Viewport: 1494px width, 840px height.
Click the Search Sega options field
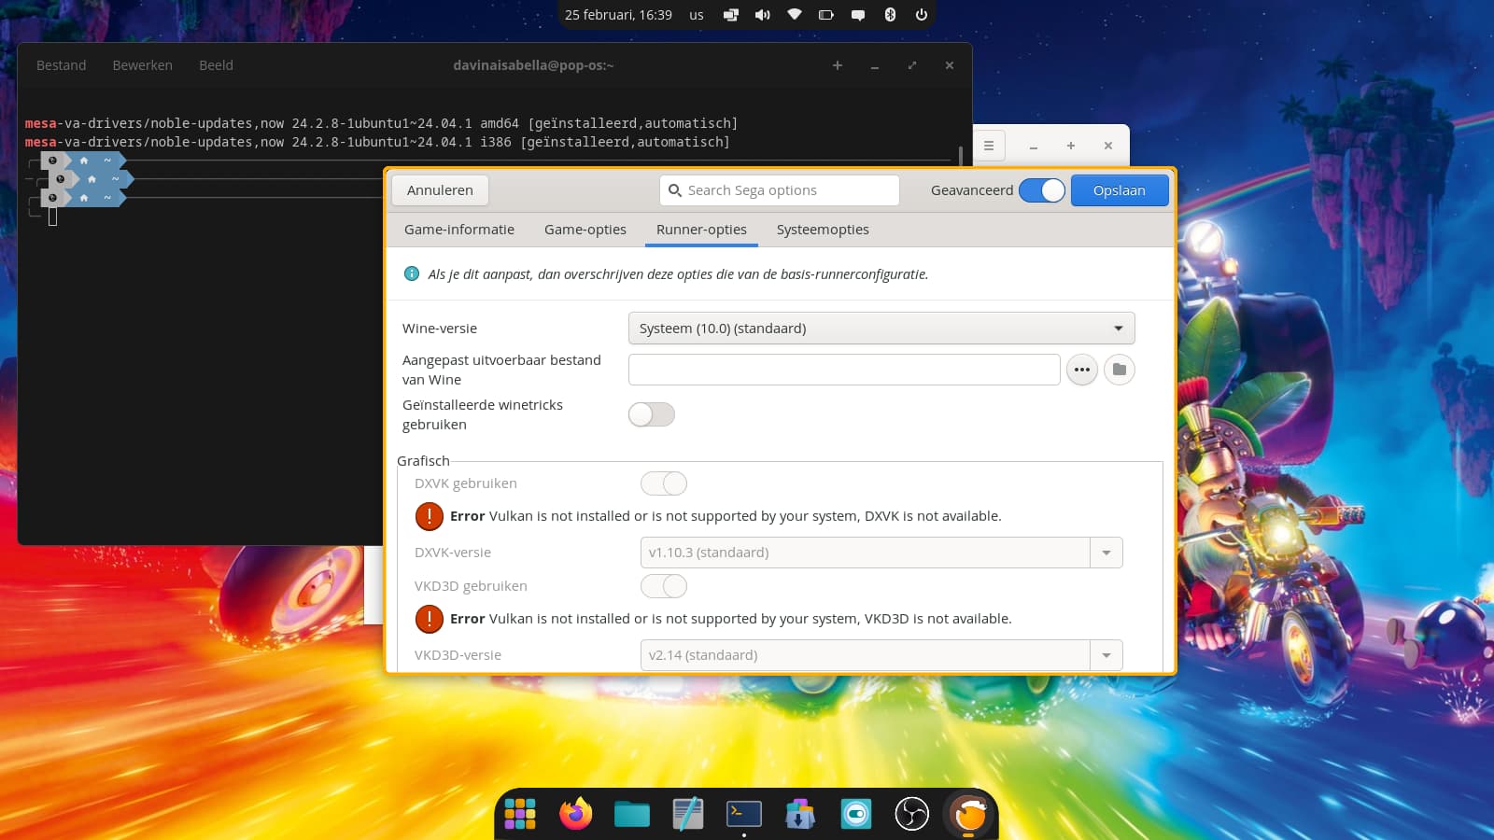point(780,190)
